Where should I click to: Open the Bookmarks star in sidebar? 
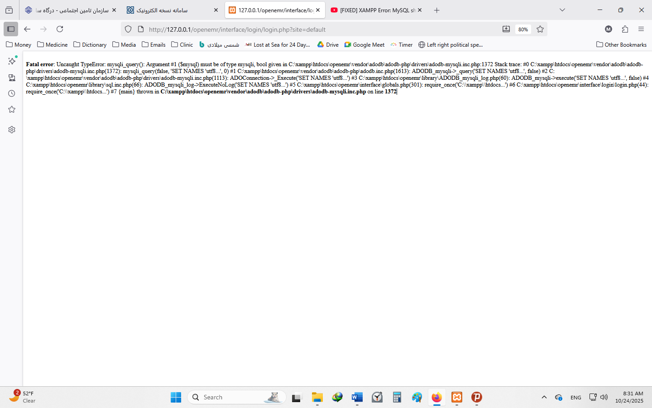pos(12,110)
